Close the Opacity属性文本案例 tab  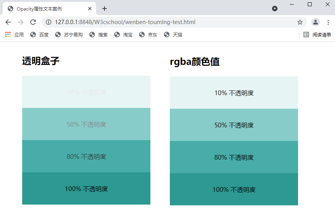pyautogui.click(x=90, y=9)
